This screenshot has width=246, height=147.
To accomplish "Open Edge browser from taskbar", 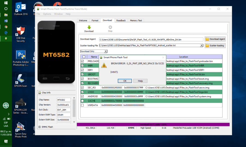I will tap(6, 33).
